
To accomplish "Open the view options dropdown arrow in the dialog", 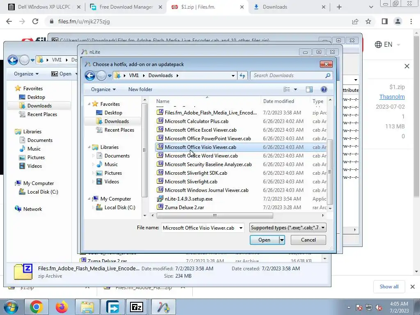I will point(295,89).
